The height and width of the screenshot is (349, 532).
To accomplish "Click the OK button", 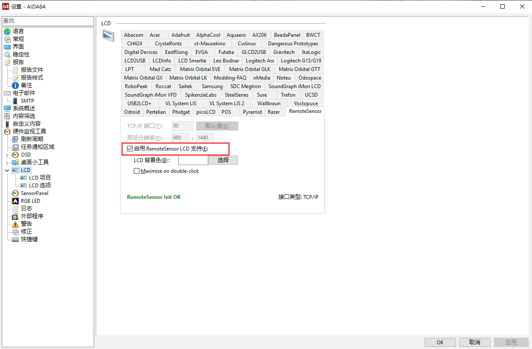I will coord(440,342).
